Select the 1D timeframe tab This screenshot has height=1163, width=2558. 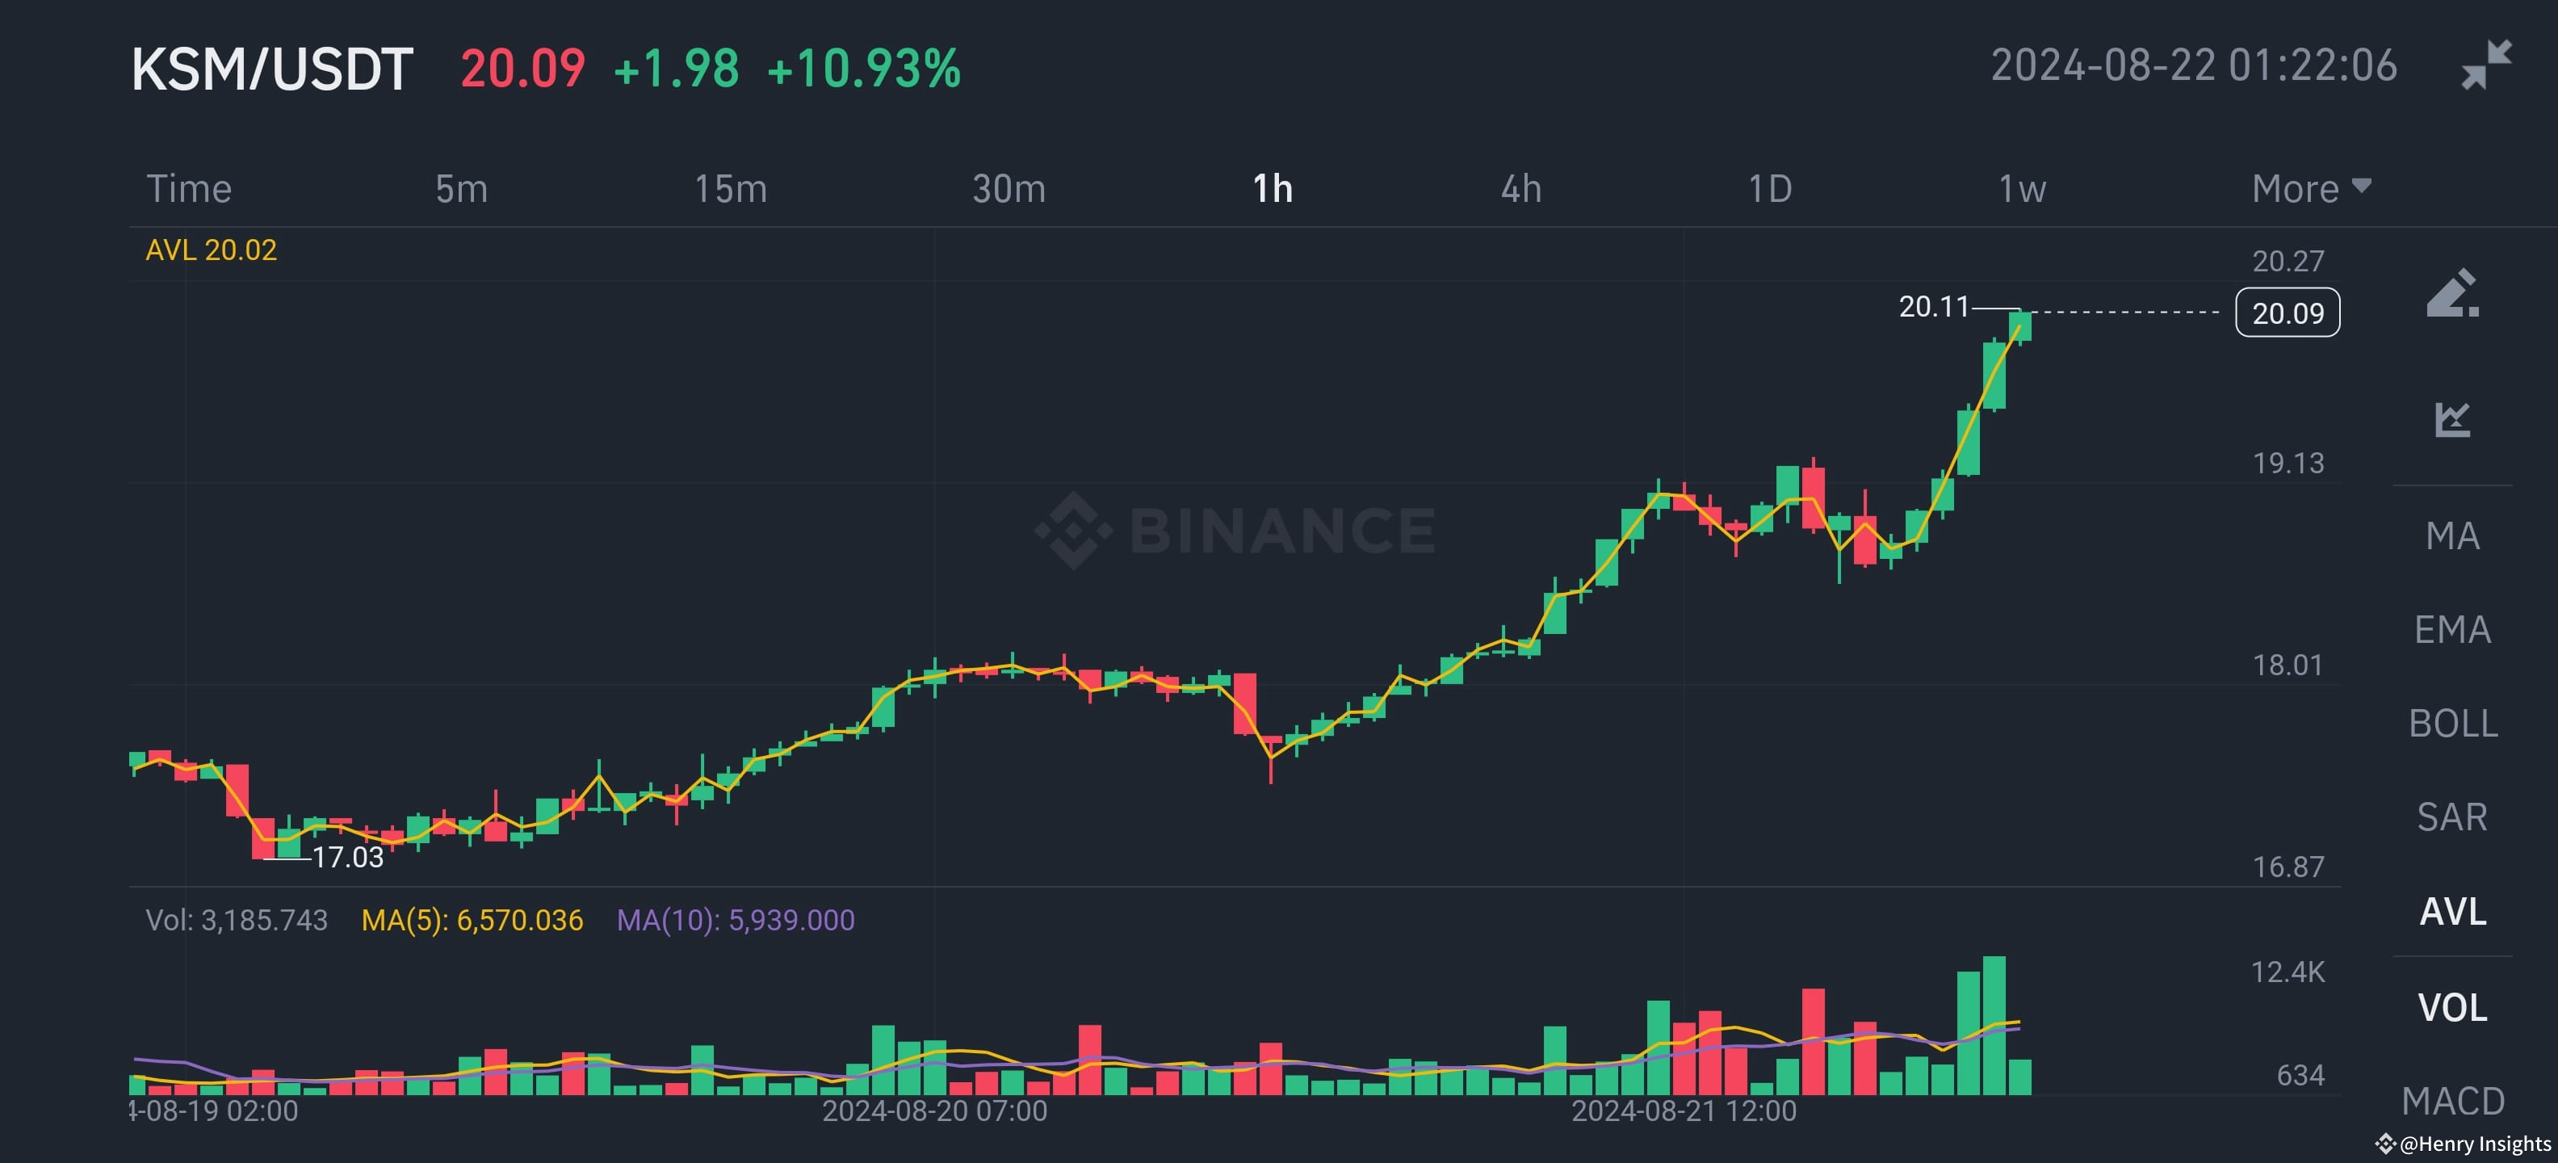pyautogui.click(x=1771, y=187)
